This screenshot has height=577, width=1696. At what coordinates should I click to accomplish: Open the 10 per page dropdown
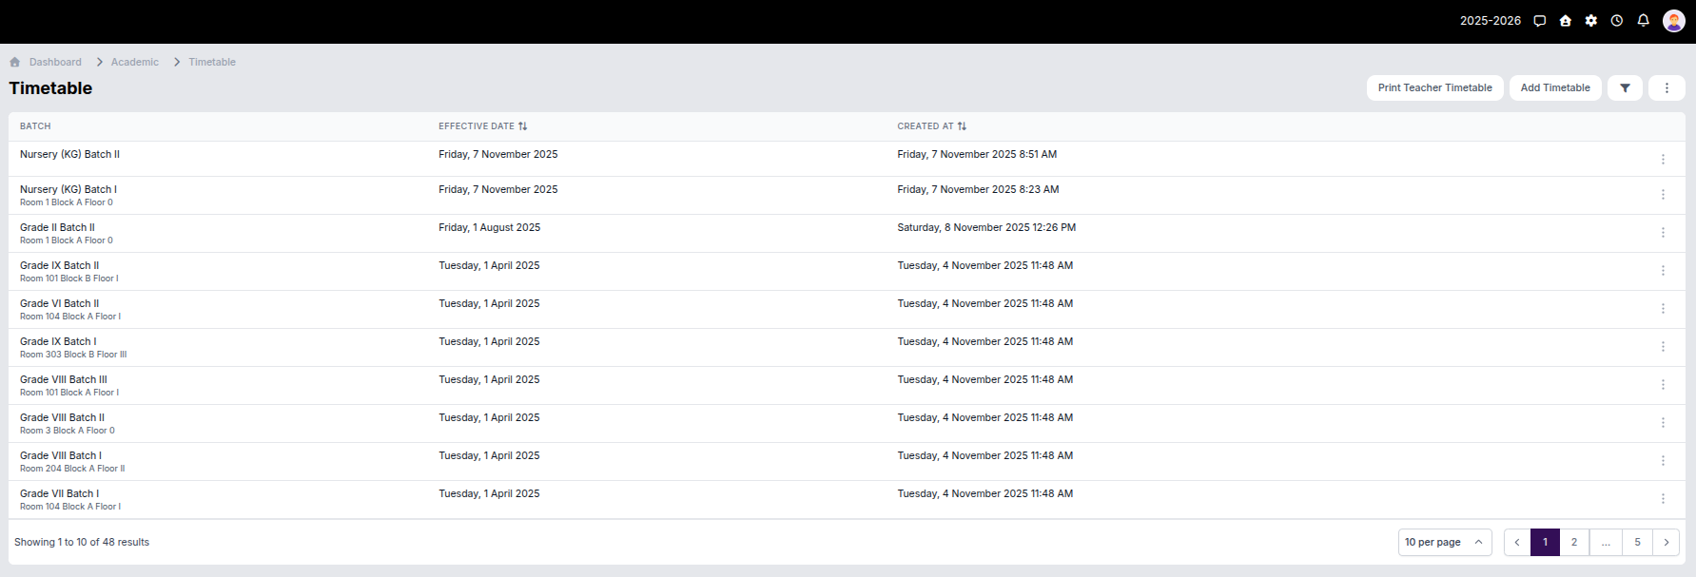click(x=1445, y=542)
